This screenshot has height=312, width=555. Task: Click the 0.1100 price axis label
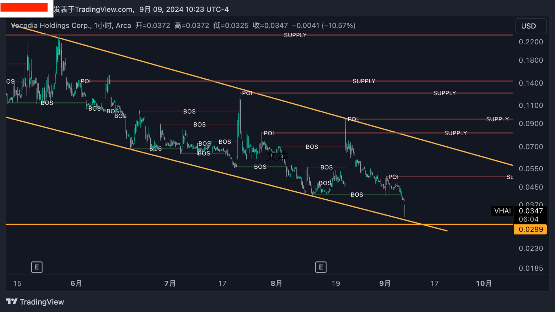point(531,105)
